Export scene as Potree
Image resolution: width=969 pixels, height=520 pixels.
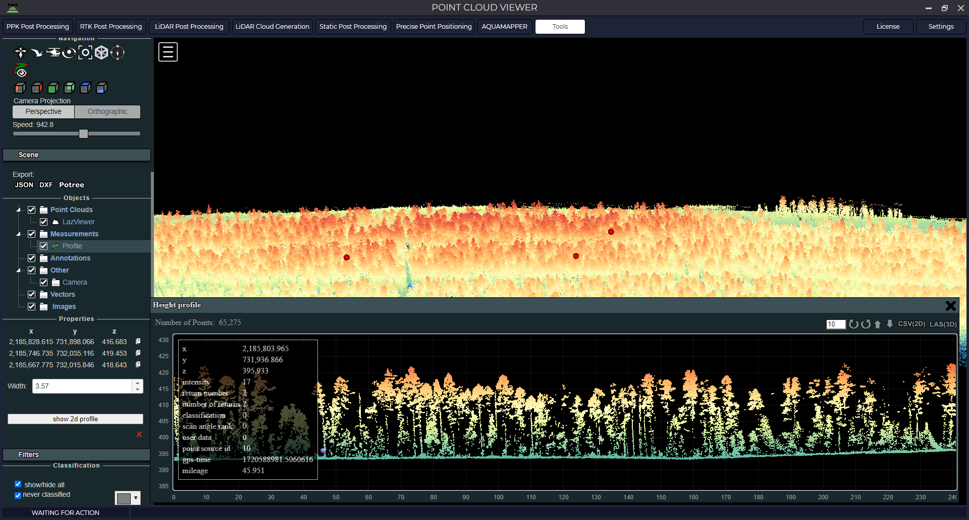coord(72,185)
